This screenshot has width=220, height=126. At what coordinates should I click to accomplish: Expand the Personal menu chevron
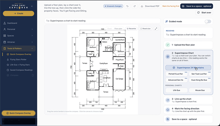[x=32, y=29]
